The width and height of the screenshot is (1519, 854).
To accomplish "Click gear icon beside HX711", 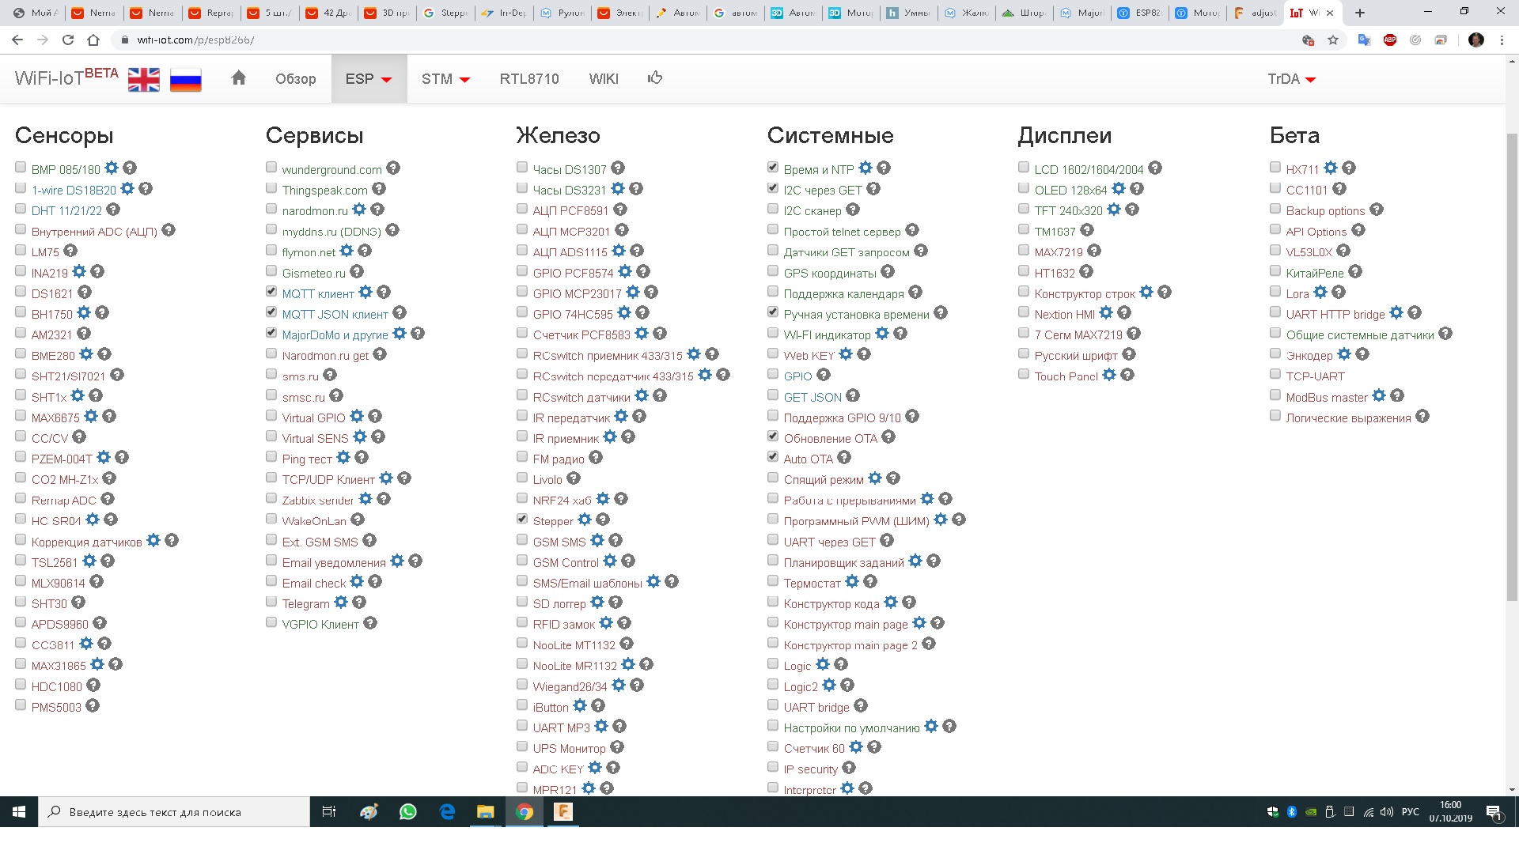I will (x=1331, y=168).
